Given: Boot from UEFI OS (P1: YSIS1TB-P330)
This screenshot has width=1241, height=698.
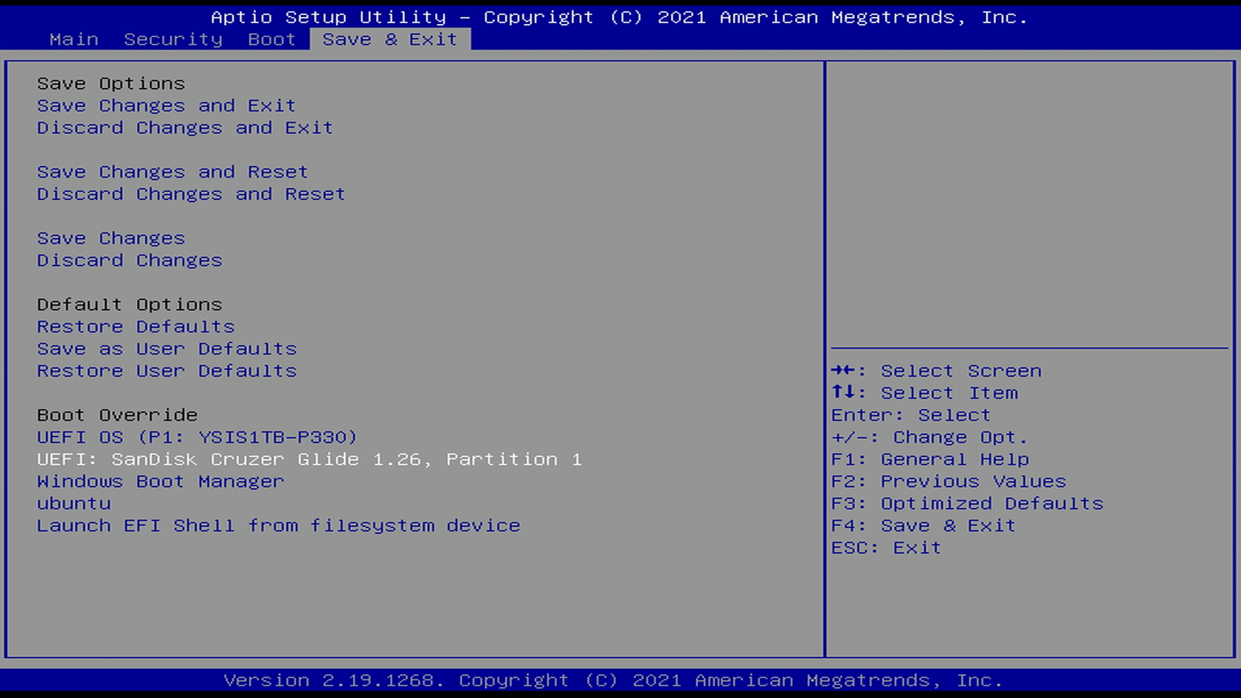Looking at the screenshot, I should [197, 437].
